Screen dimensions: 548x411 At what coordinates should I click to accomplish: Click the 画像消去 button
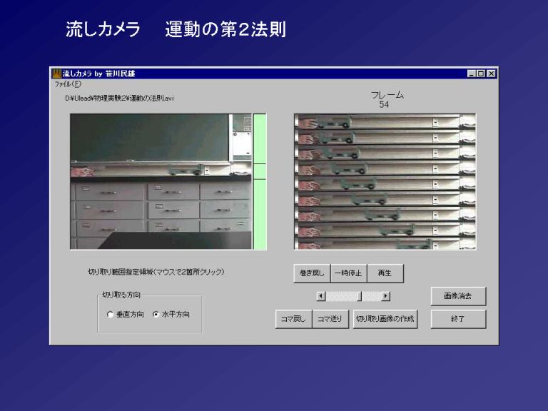(x=458, y=295)
